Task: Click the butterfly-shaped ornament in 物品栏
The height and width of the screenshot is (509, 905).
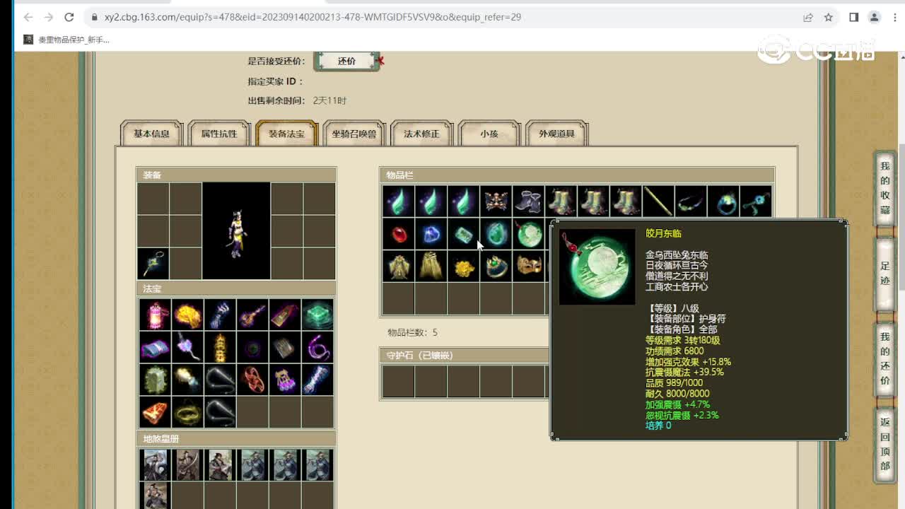Action: click(496, 201)
